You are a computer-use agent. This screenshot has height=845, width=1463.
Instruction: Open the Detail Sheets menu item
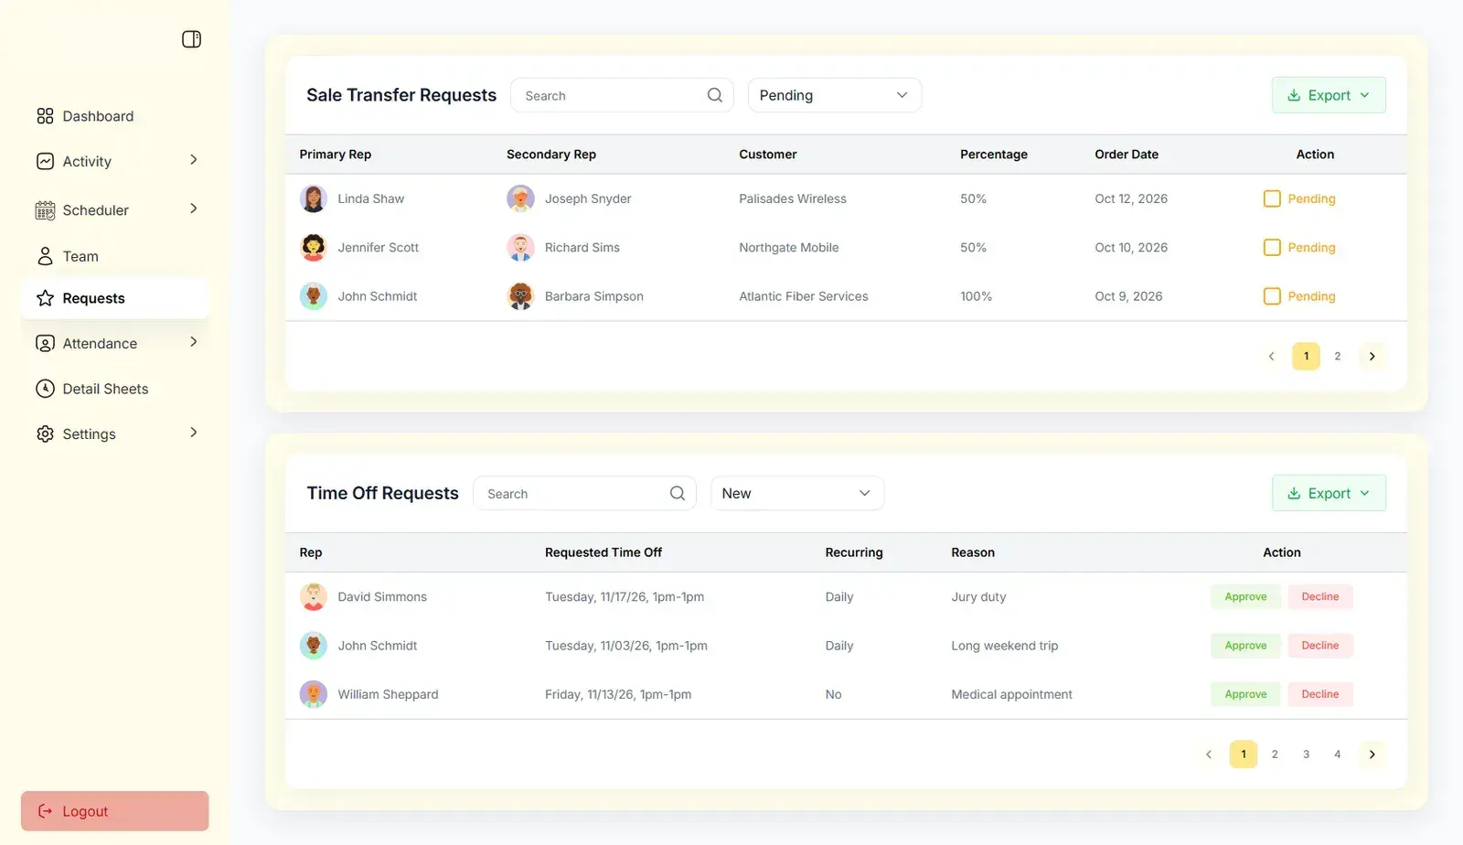tap(115, 389)
